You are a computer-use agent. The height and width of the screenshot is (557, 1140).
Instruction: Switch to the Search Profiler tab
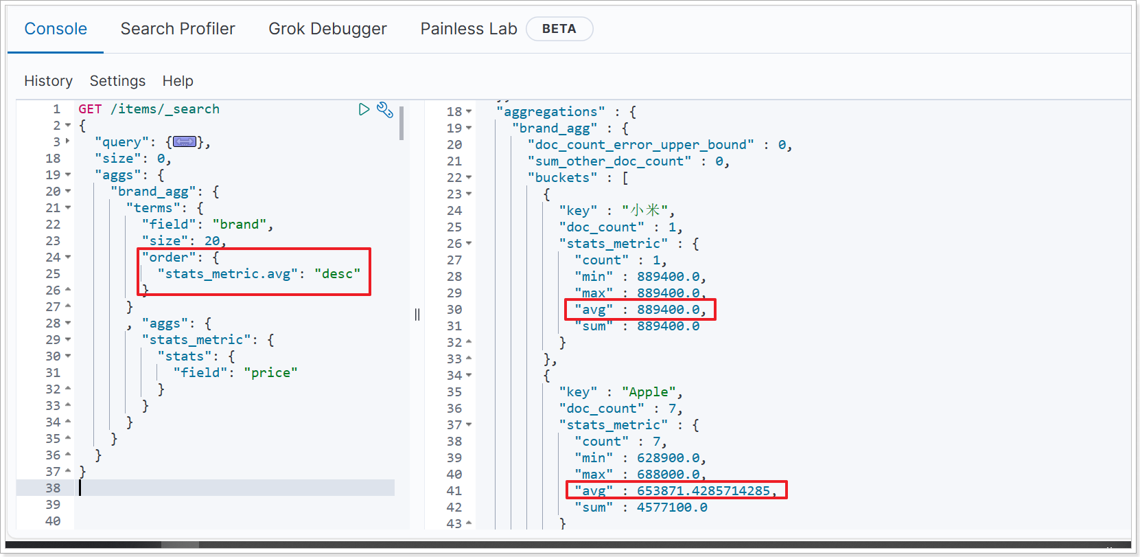[178, 29]
